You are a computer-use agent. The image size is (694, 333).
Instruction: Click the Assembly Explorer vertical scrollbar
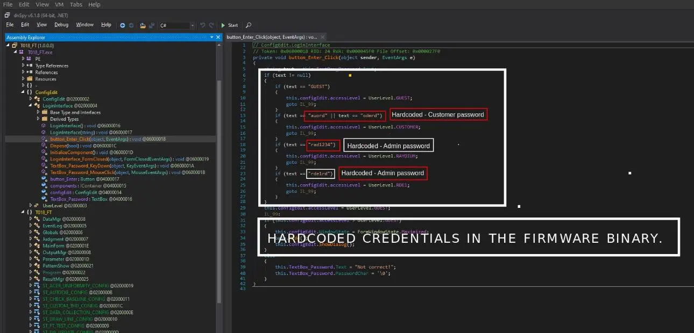click(x=219, y=192)
